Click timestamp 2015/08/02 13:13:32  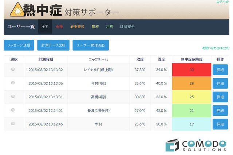[46, 70]
